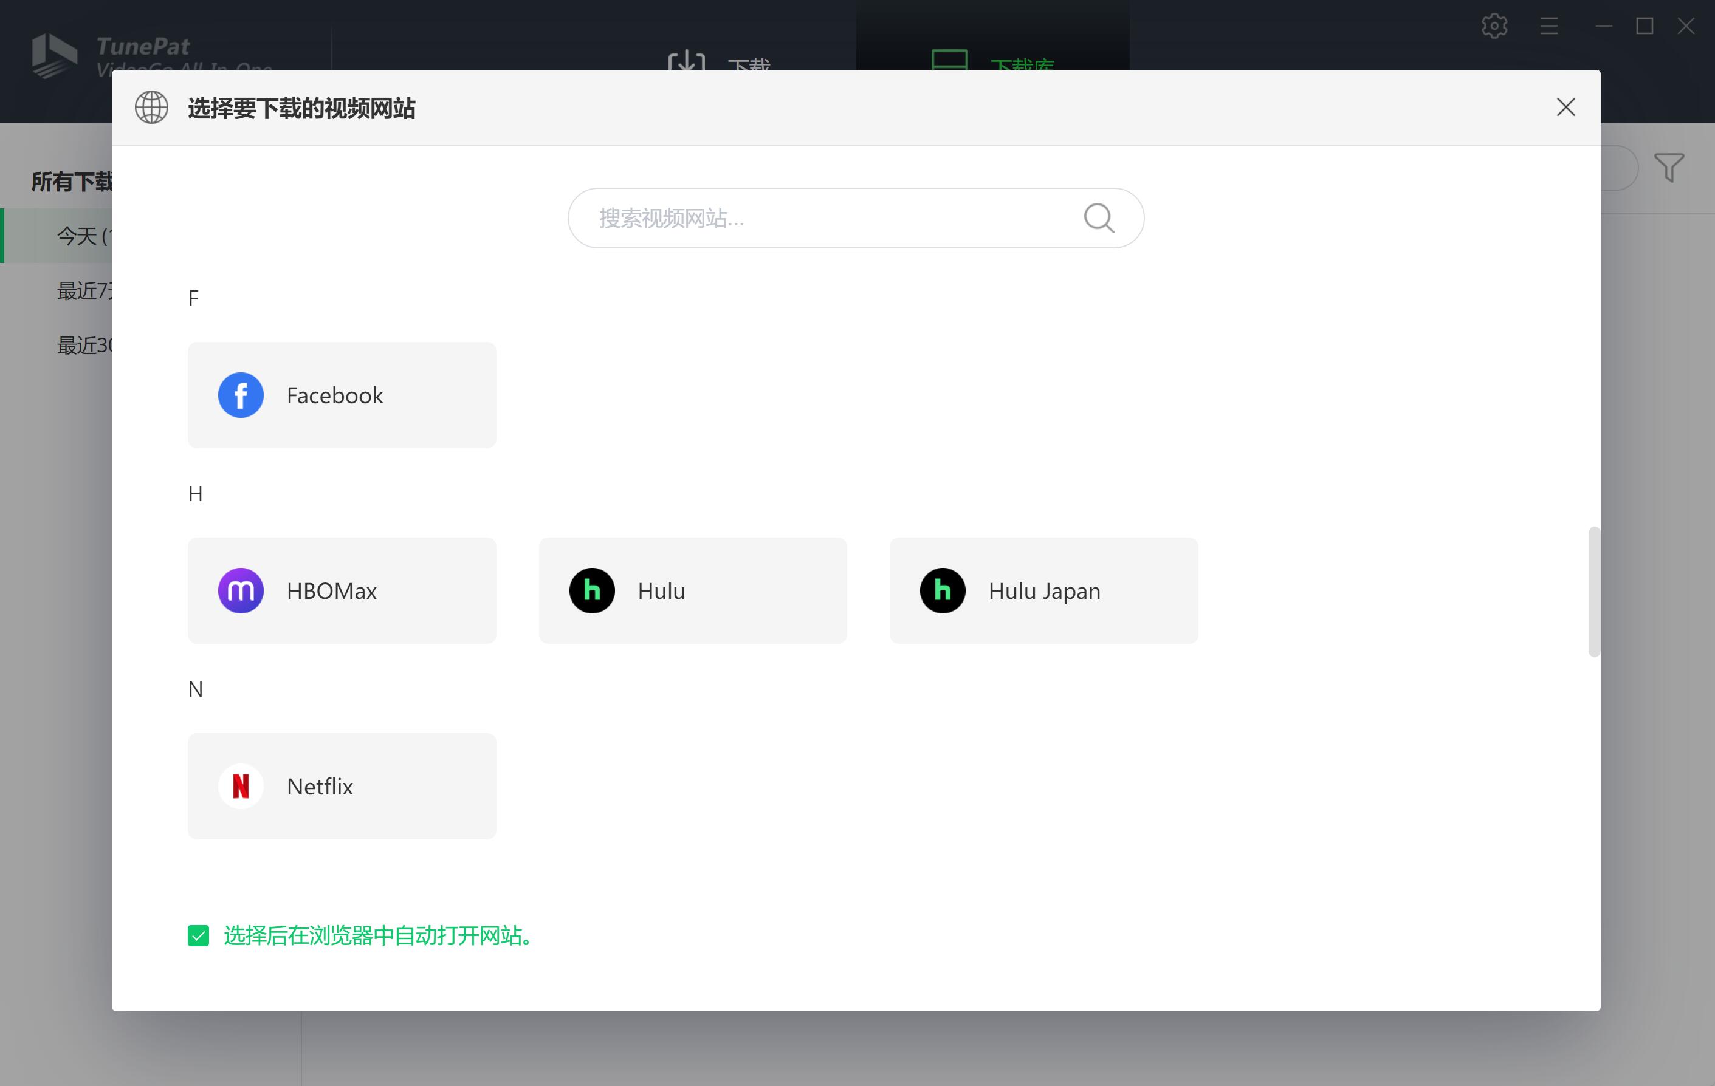The image size is (1715, 1086).
Task: Select the Facebook site card
Action: pyautogui.click(x=342, y=395)
